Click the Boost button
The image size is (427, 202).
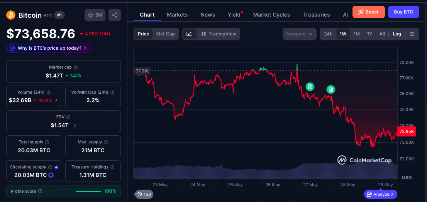point(368,12)
